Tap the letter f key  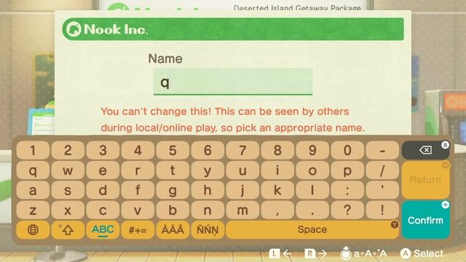pyautogui.click(x=138, y=190)
